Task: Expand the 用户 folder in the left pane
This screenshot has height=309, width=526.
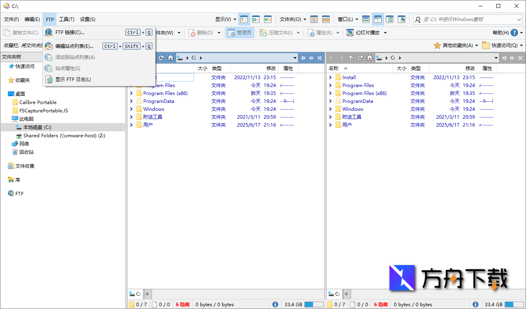Action: point(131,125)
